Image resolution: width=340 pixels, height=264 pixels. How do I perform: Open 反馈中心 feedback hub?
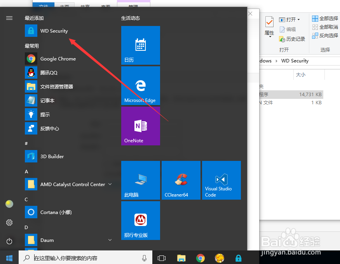(68, 128)
